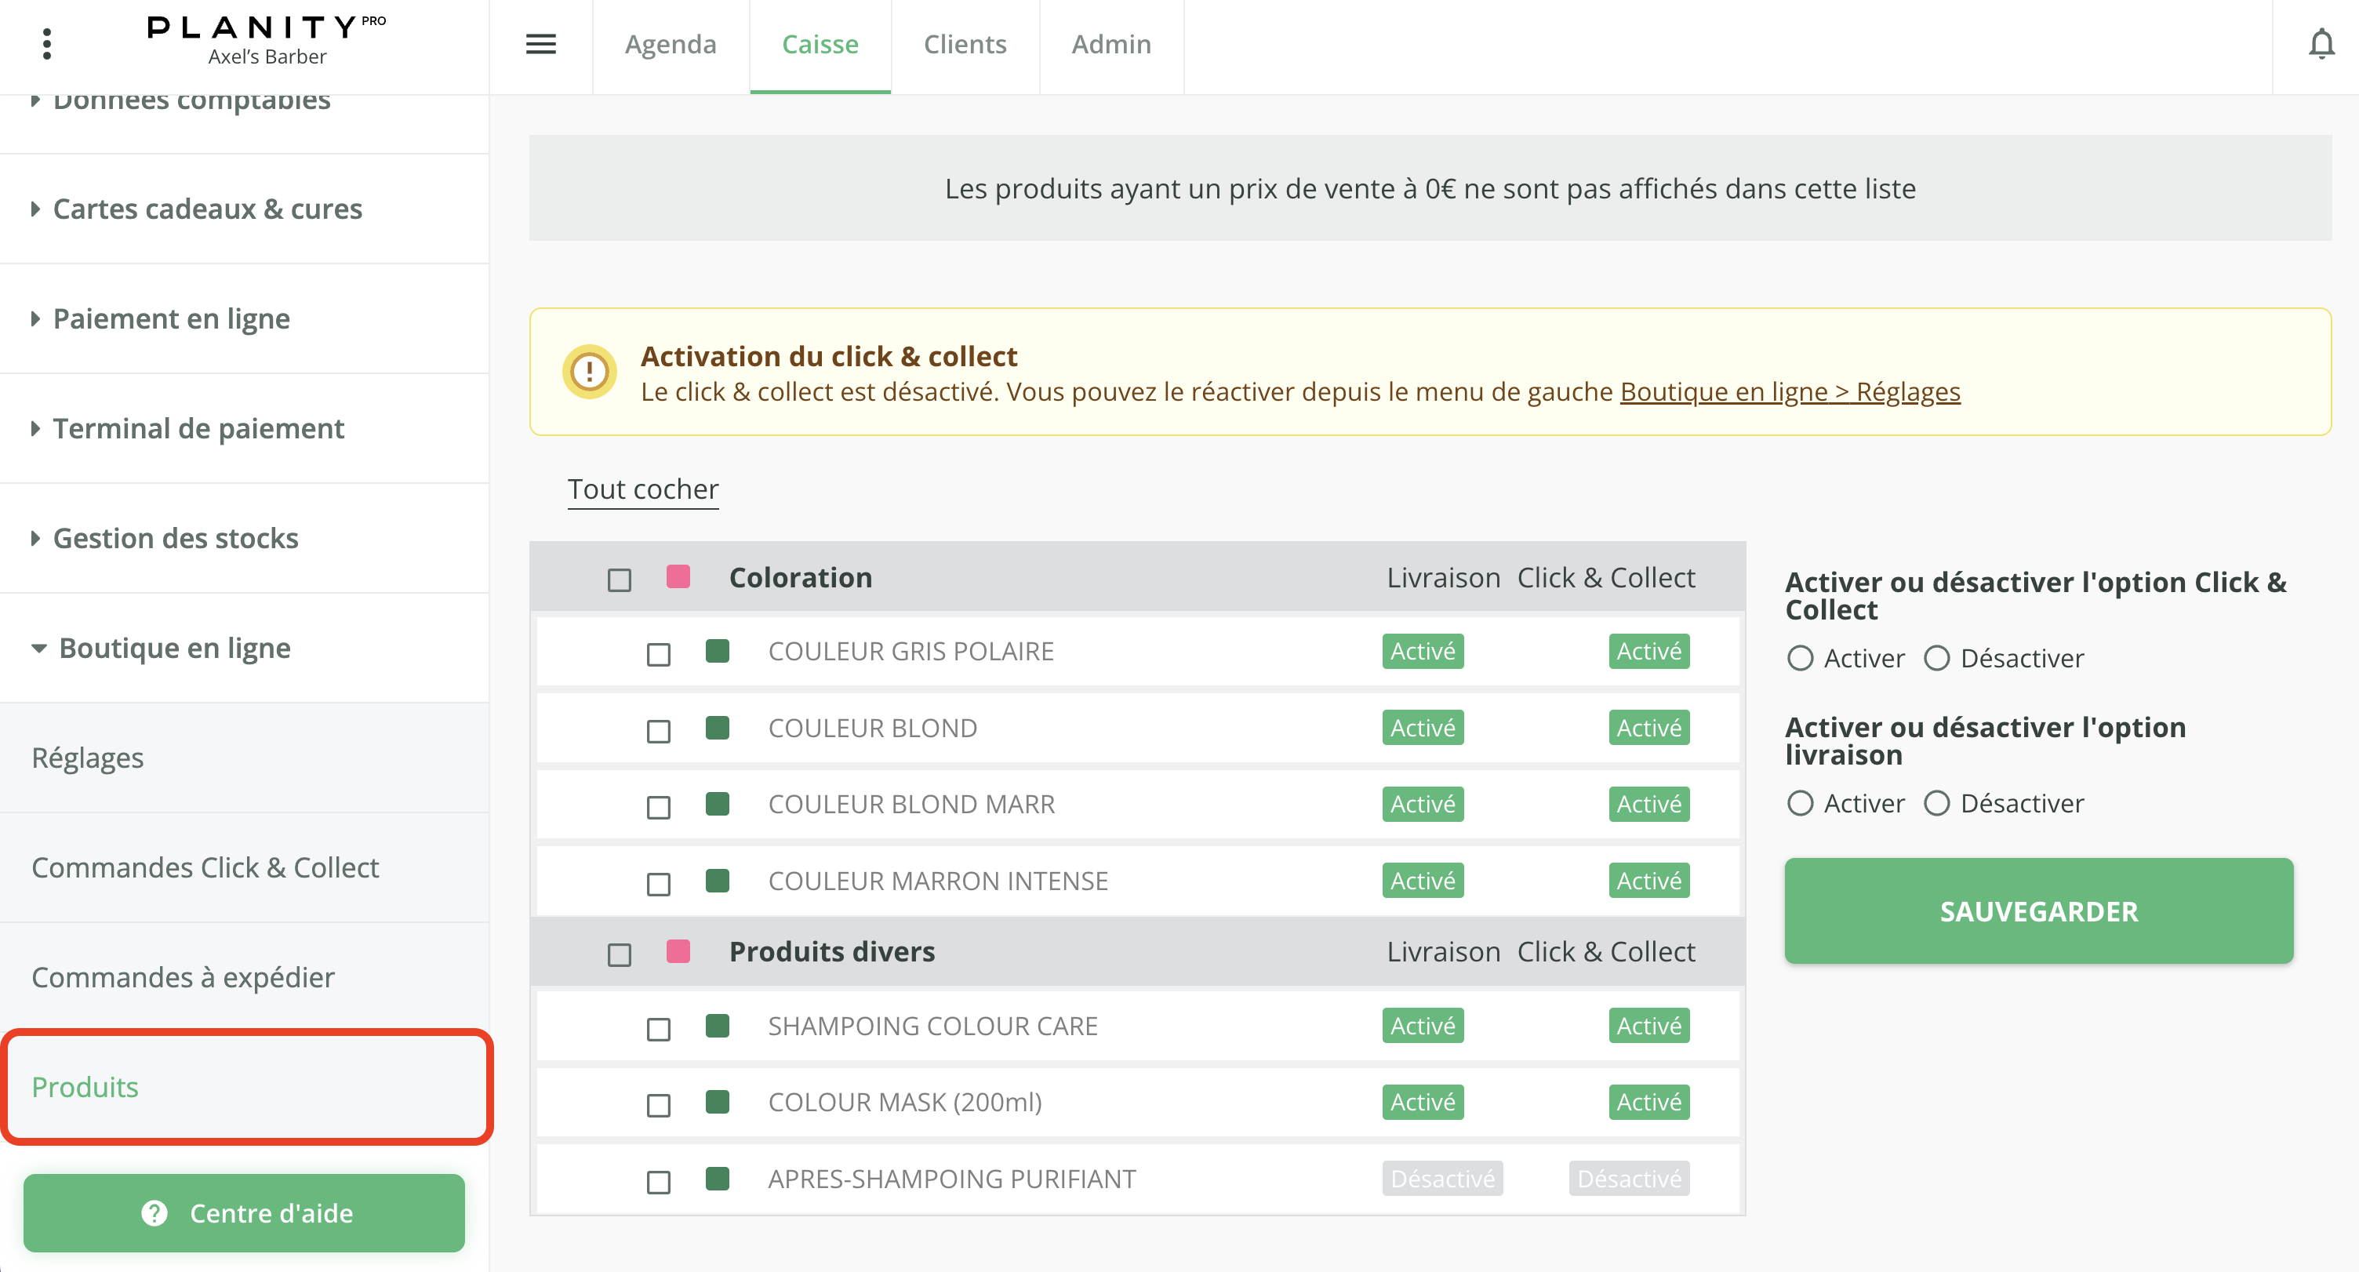Click pink color square beside Coloration

678,577
